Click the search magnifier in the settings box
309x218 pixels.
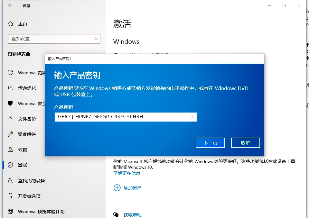point(96,39)
